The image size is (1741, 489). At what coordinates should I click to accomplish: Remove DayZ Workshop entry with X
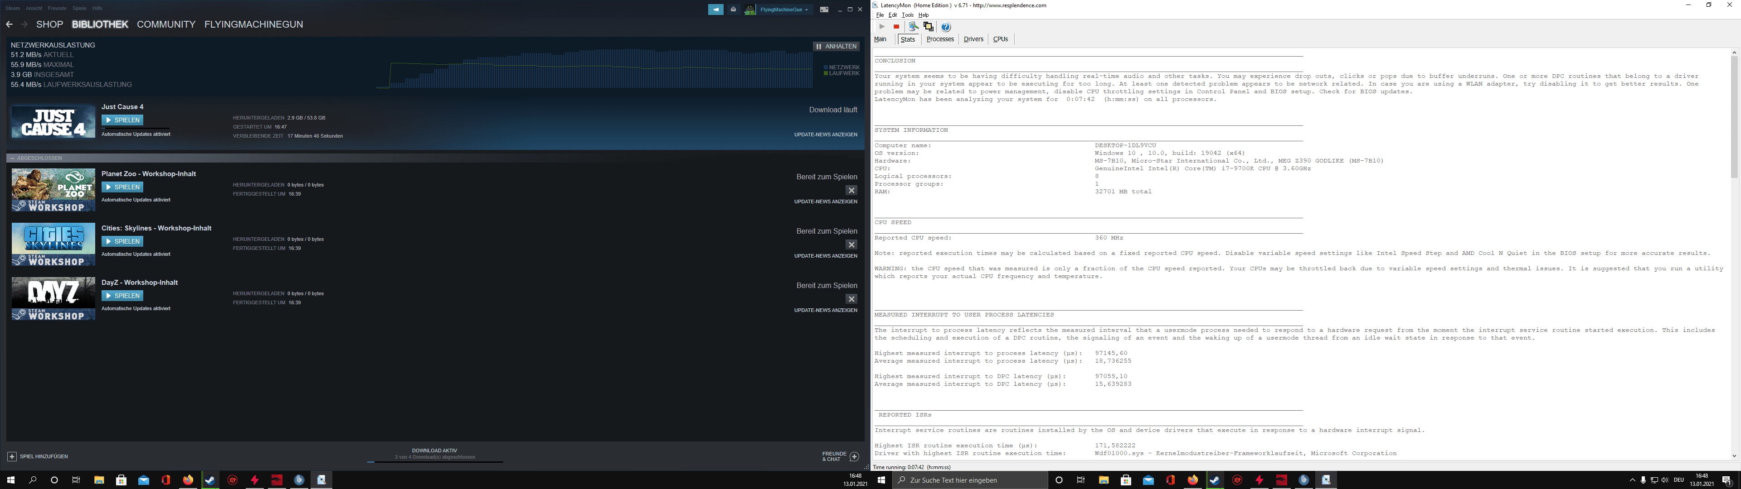pyautogui.click(x=851, y=299)
